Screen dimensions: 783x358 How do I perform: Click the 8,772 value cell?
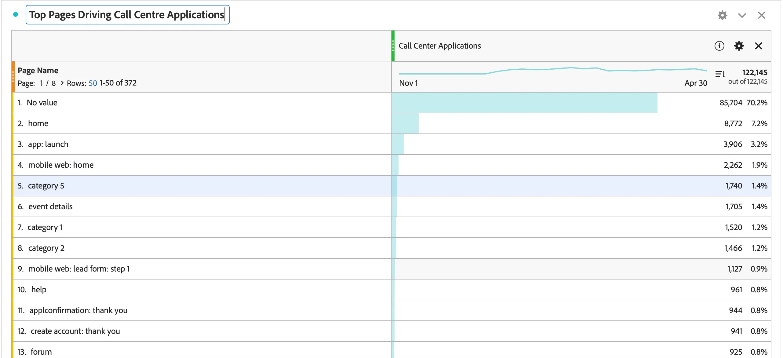[733, 123]
